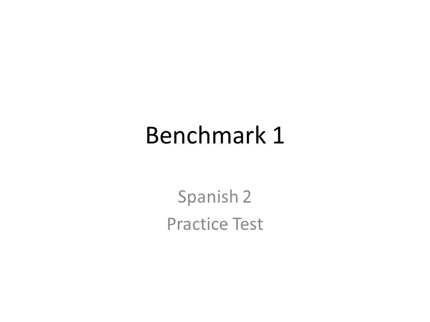This screenshot has width=430, height=322.
Task: Click the capital B of Benchmark
Action: pos(152,135)
